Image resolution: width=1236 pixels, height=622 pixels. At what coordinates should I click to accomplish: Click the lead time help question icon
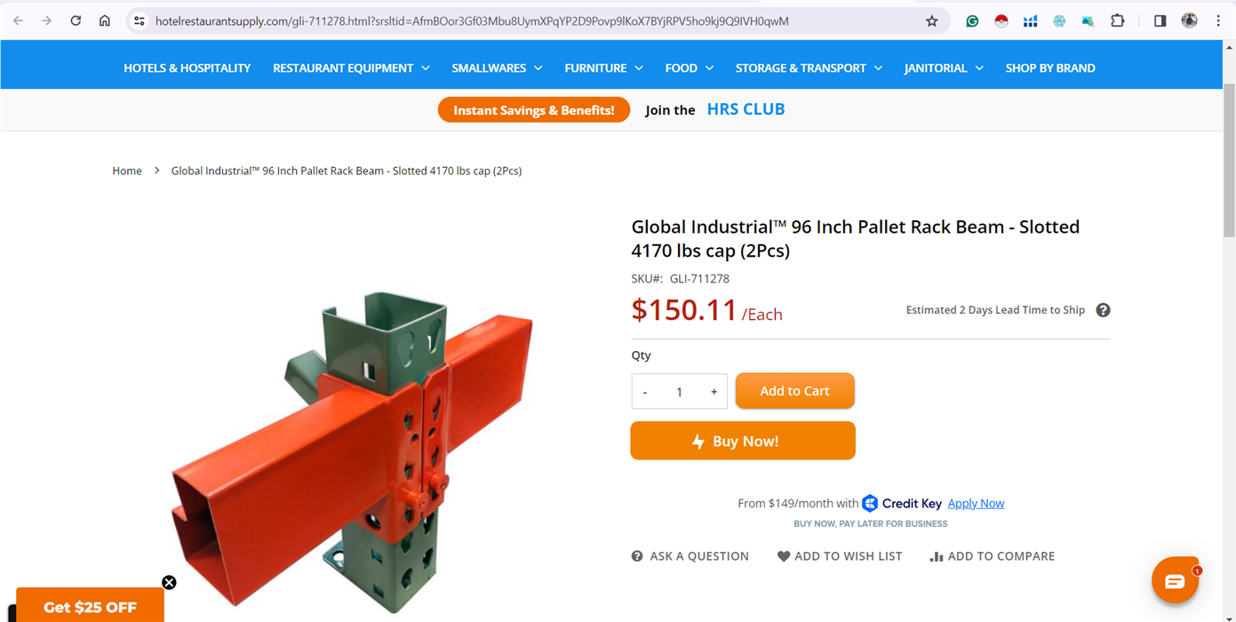click(x=1103, y=310)
